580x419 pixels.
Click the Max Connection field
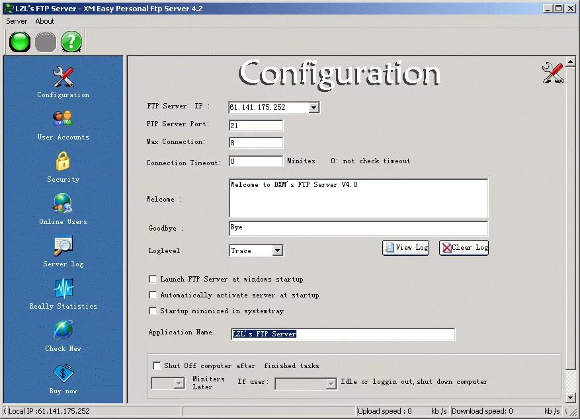click(x=256, y=143)
